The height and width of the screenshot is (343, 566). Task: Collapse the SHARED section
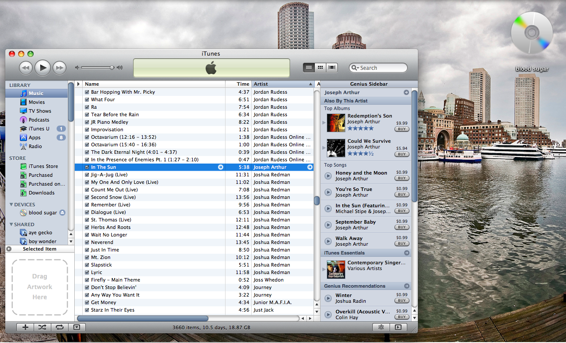[x=11, y=225]
